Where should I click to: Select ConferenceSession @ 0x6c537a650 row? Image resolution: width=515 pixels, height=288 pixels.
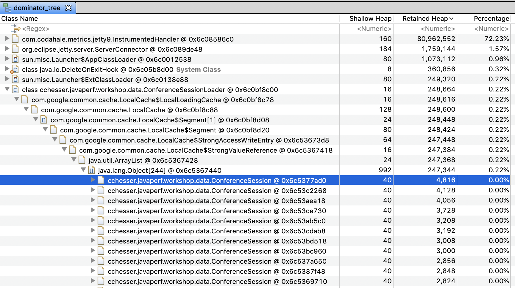click(255, 261)
